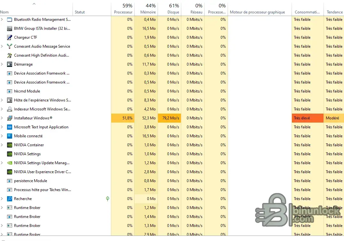The image size is (344, 241).
Task: Expand the Microsoft Text Input Application row
Action: pos(2,127)
